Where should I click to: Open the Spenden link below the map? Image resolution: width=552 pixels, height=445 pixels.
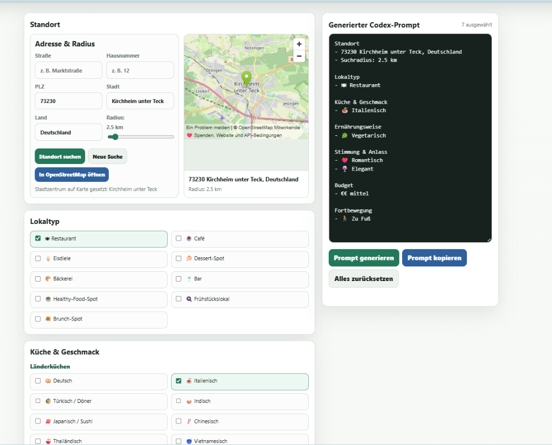click(203, 135)
